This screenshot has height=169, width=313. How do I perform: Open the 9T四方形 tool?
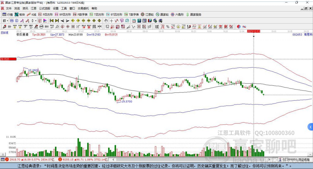(x=114, y=15)
